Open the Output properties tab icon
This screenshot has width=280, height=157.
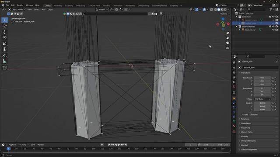[x=234, y=73]
